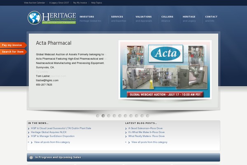Viewport: 247px width, 165px height.
Task: Click the LATEST BLOG POSTS heading
Action: tap(141, 123)
